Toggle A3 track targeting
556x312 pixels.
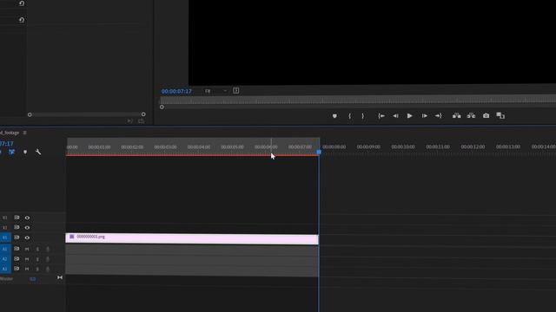point(5,269)
